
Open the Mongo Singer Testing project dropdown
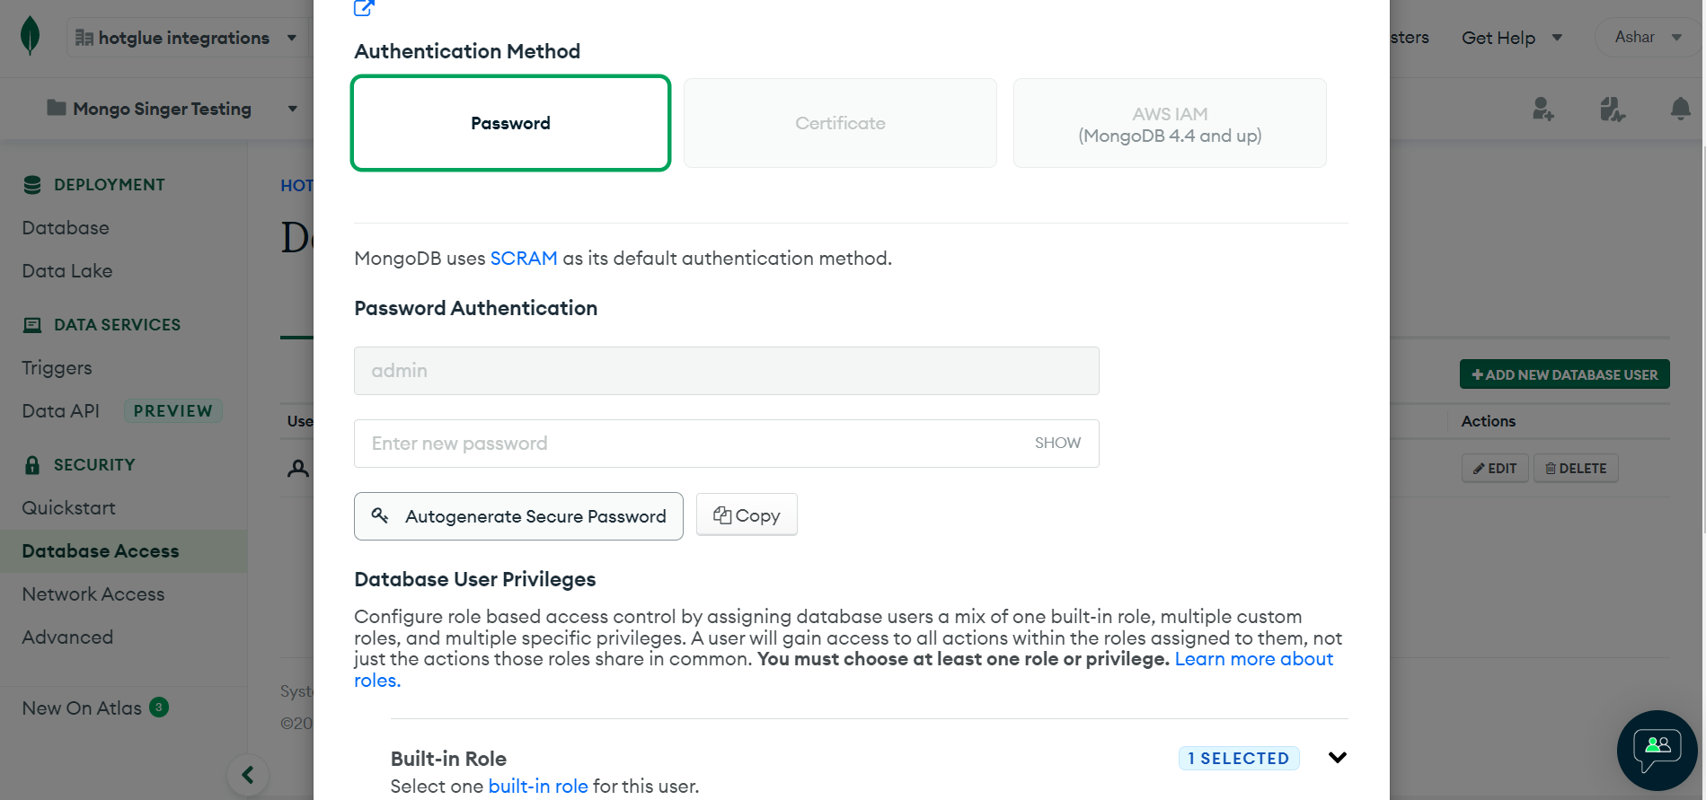click(x=172, y=109)
